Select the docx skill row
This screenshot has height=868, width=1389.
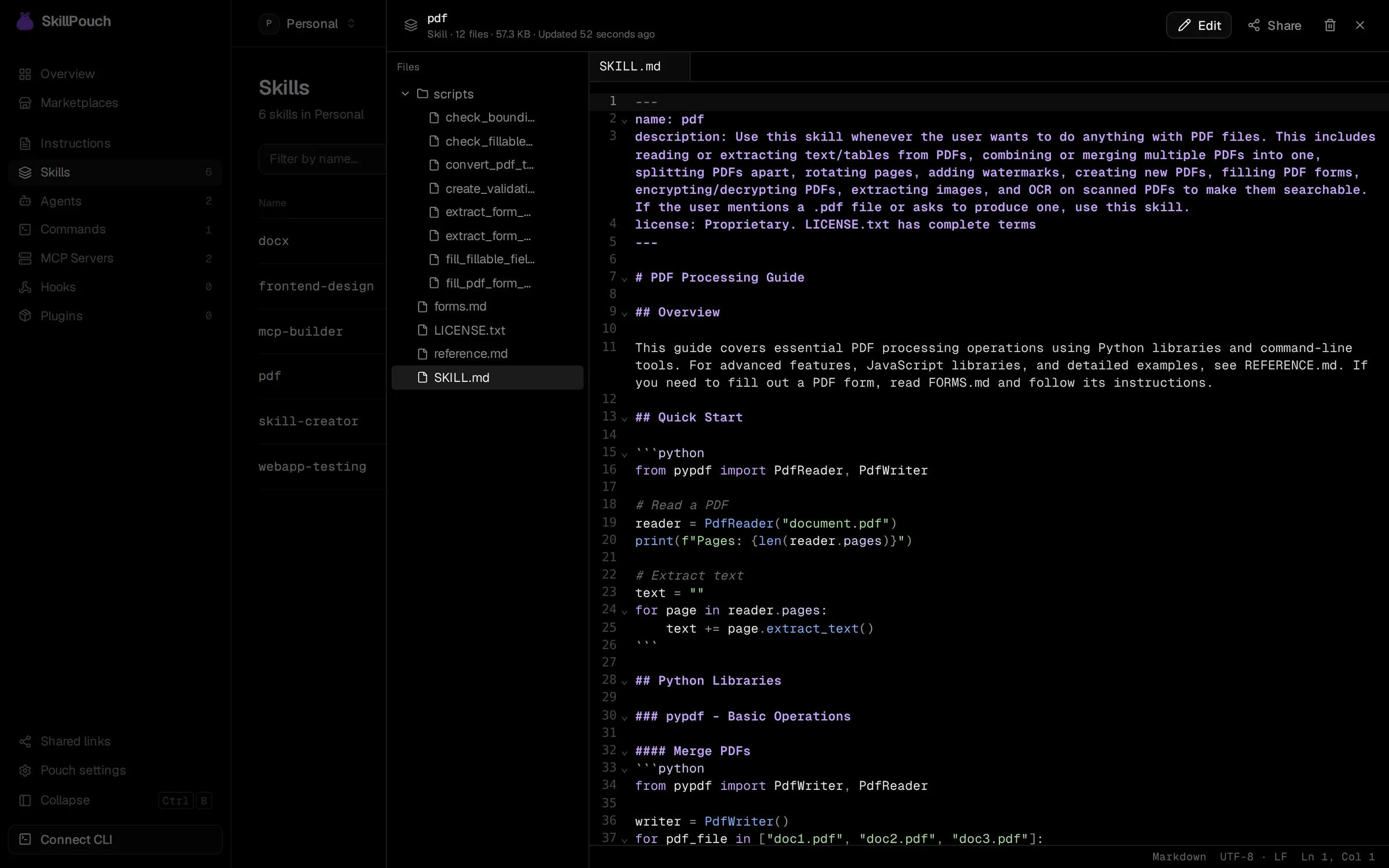click(x=322, y=241)
